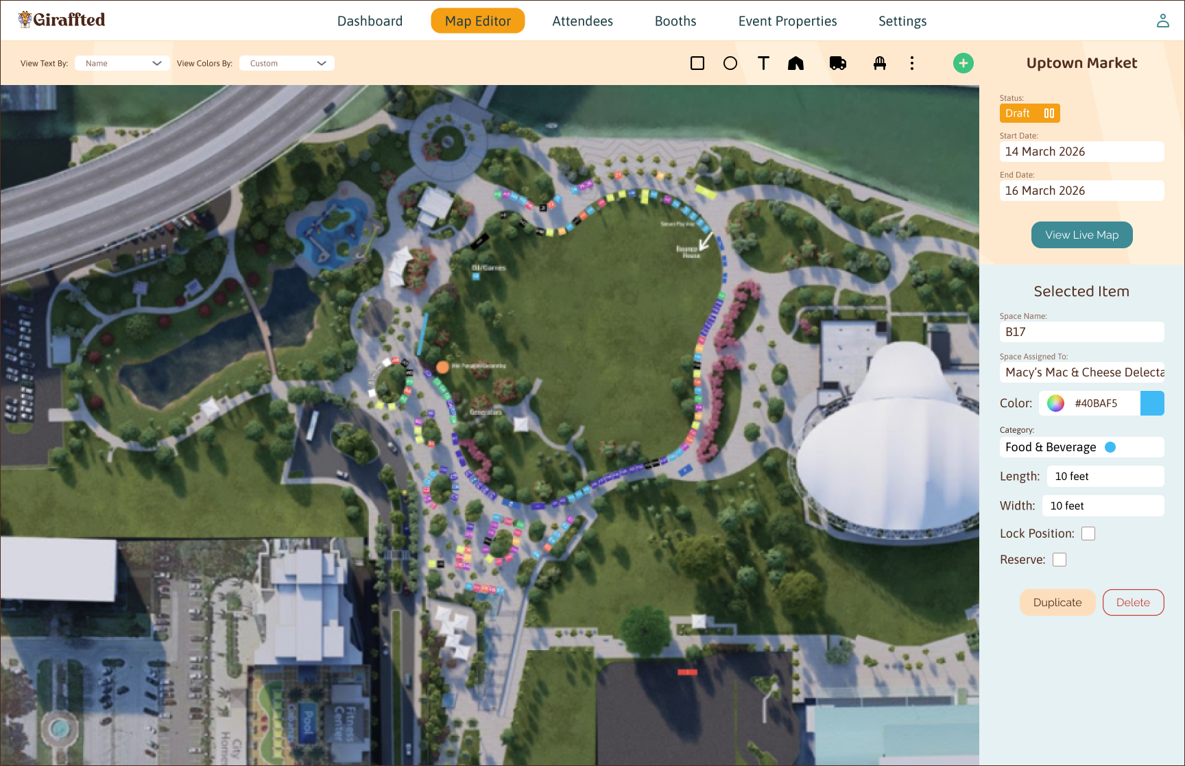Image resolution: width=1185 pixels, height=766 pixels.
Task: Navigate to Event Properties
Action: (787, 21)
